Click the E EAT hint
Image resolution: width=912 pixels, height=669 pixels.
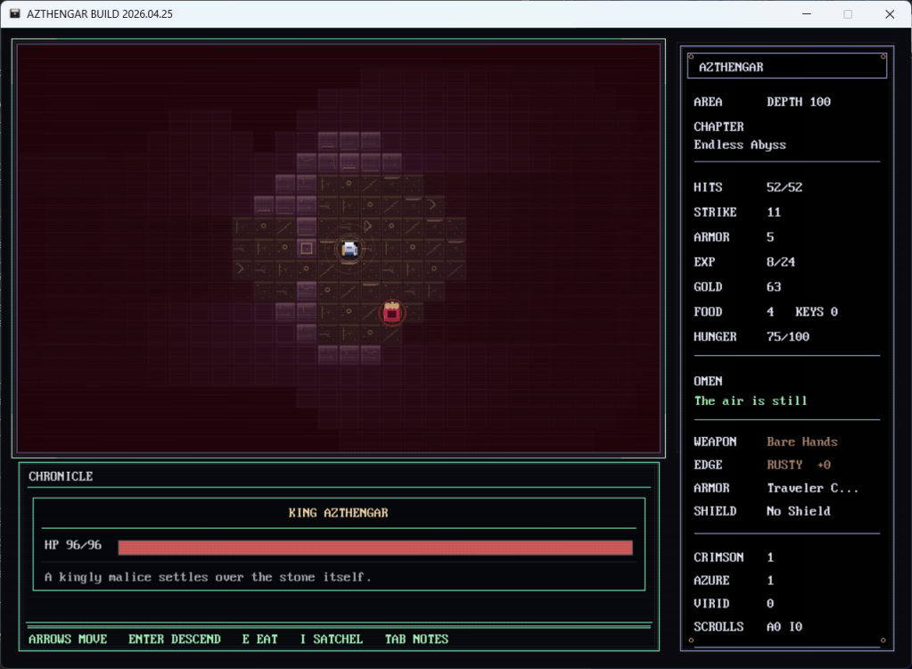coord(259,639)
